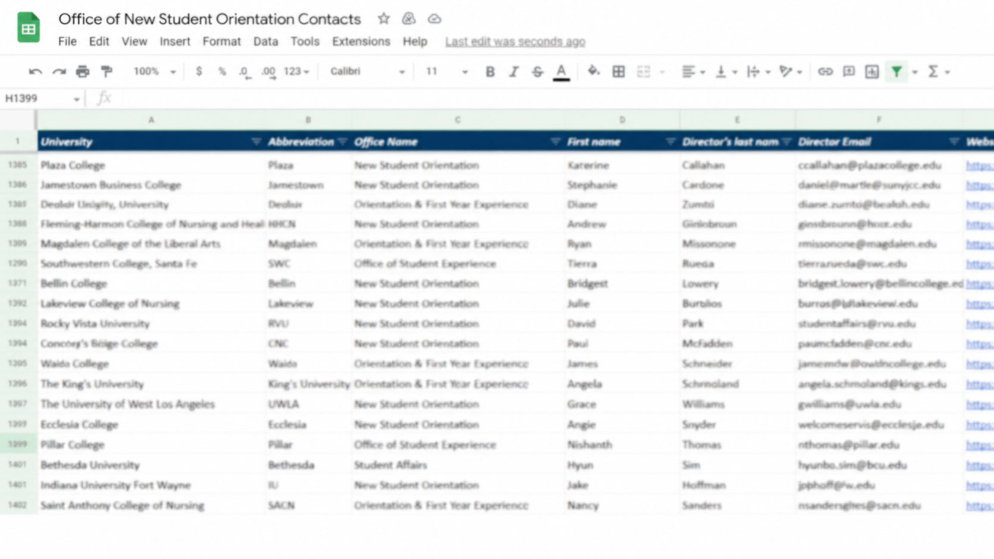Select row 1399 header

[18, 444]
